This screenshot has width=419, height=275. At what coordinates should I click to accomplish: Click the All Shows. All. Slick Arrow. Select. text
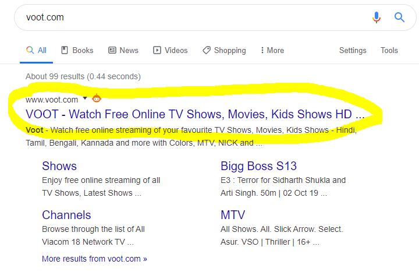coord(282,229)
